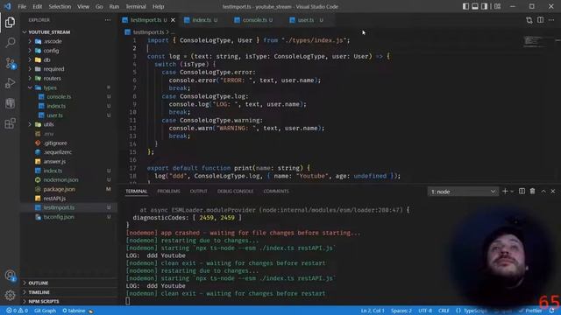Change indentation via 'Spaces: 2'

point(401,311)
